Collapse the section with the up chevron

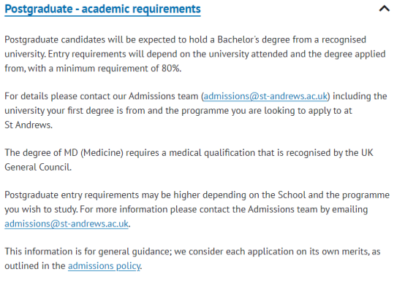click(384, 9)
